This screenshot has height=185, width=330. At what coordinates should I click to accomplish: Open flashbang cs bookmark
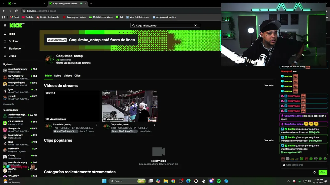(x=74, y=17)
